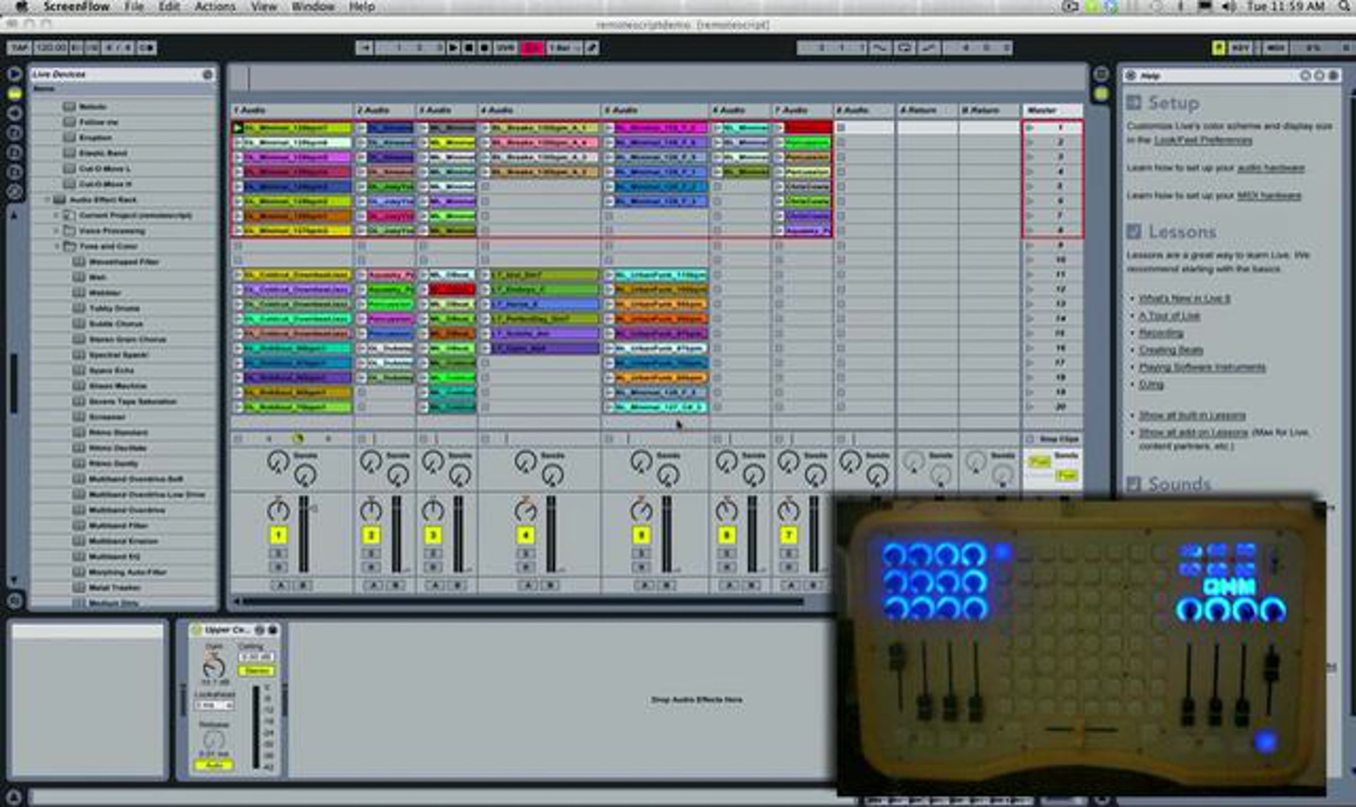Open the Look/Feel Preferences link
1356x807 pixels.
pyautogui.click(x=1202, y=140)
